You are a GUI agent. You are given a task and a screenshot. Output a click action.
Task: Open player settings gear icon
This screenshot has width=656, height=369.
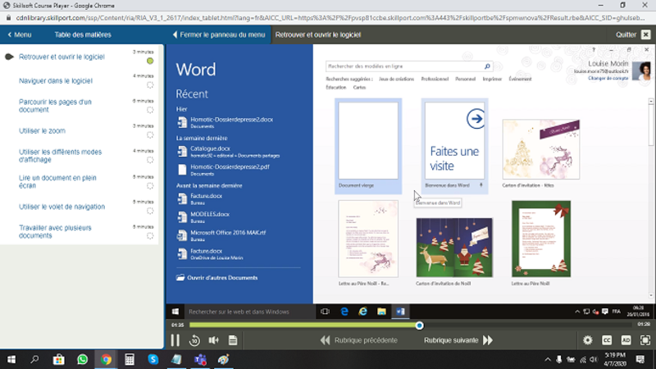click(x=588, y=340)
